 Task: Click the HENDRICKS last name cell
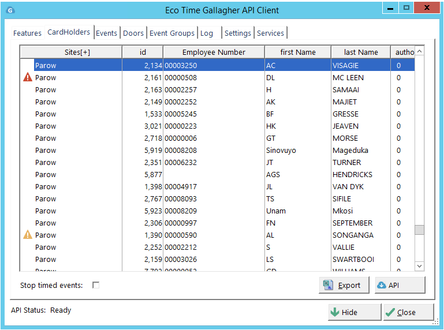click(360, 175)
